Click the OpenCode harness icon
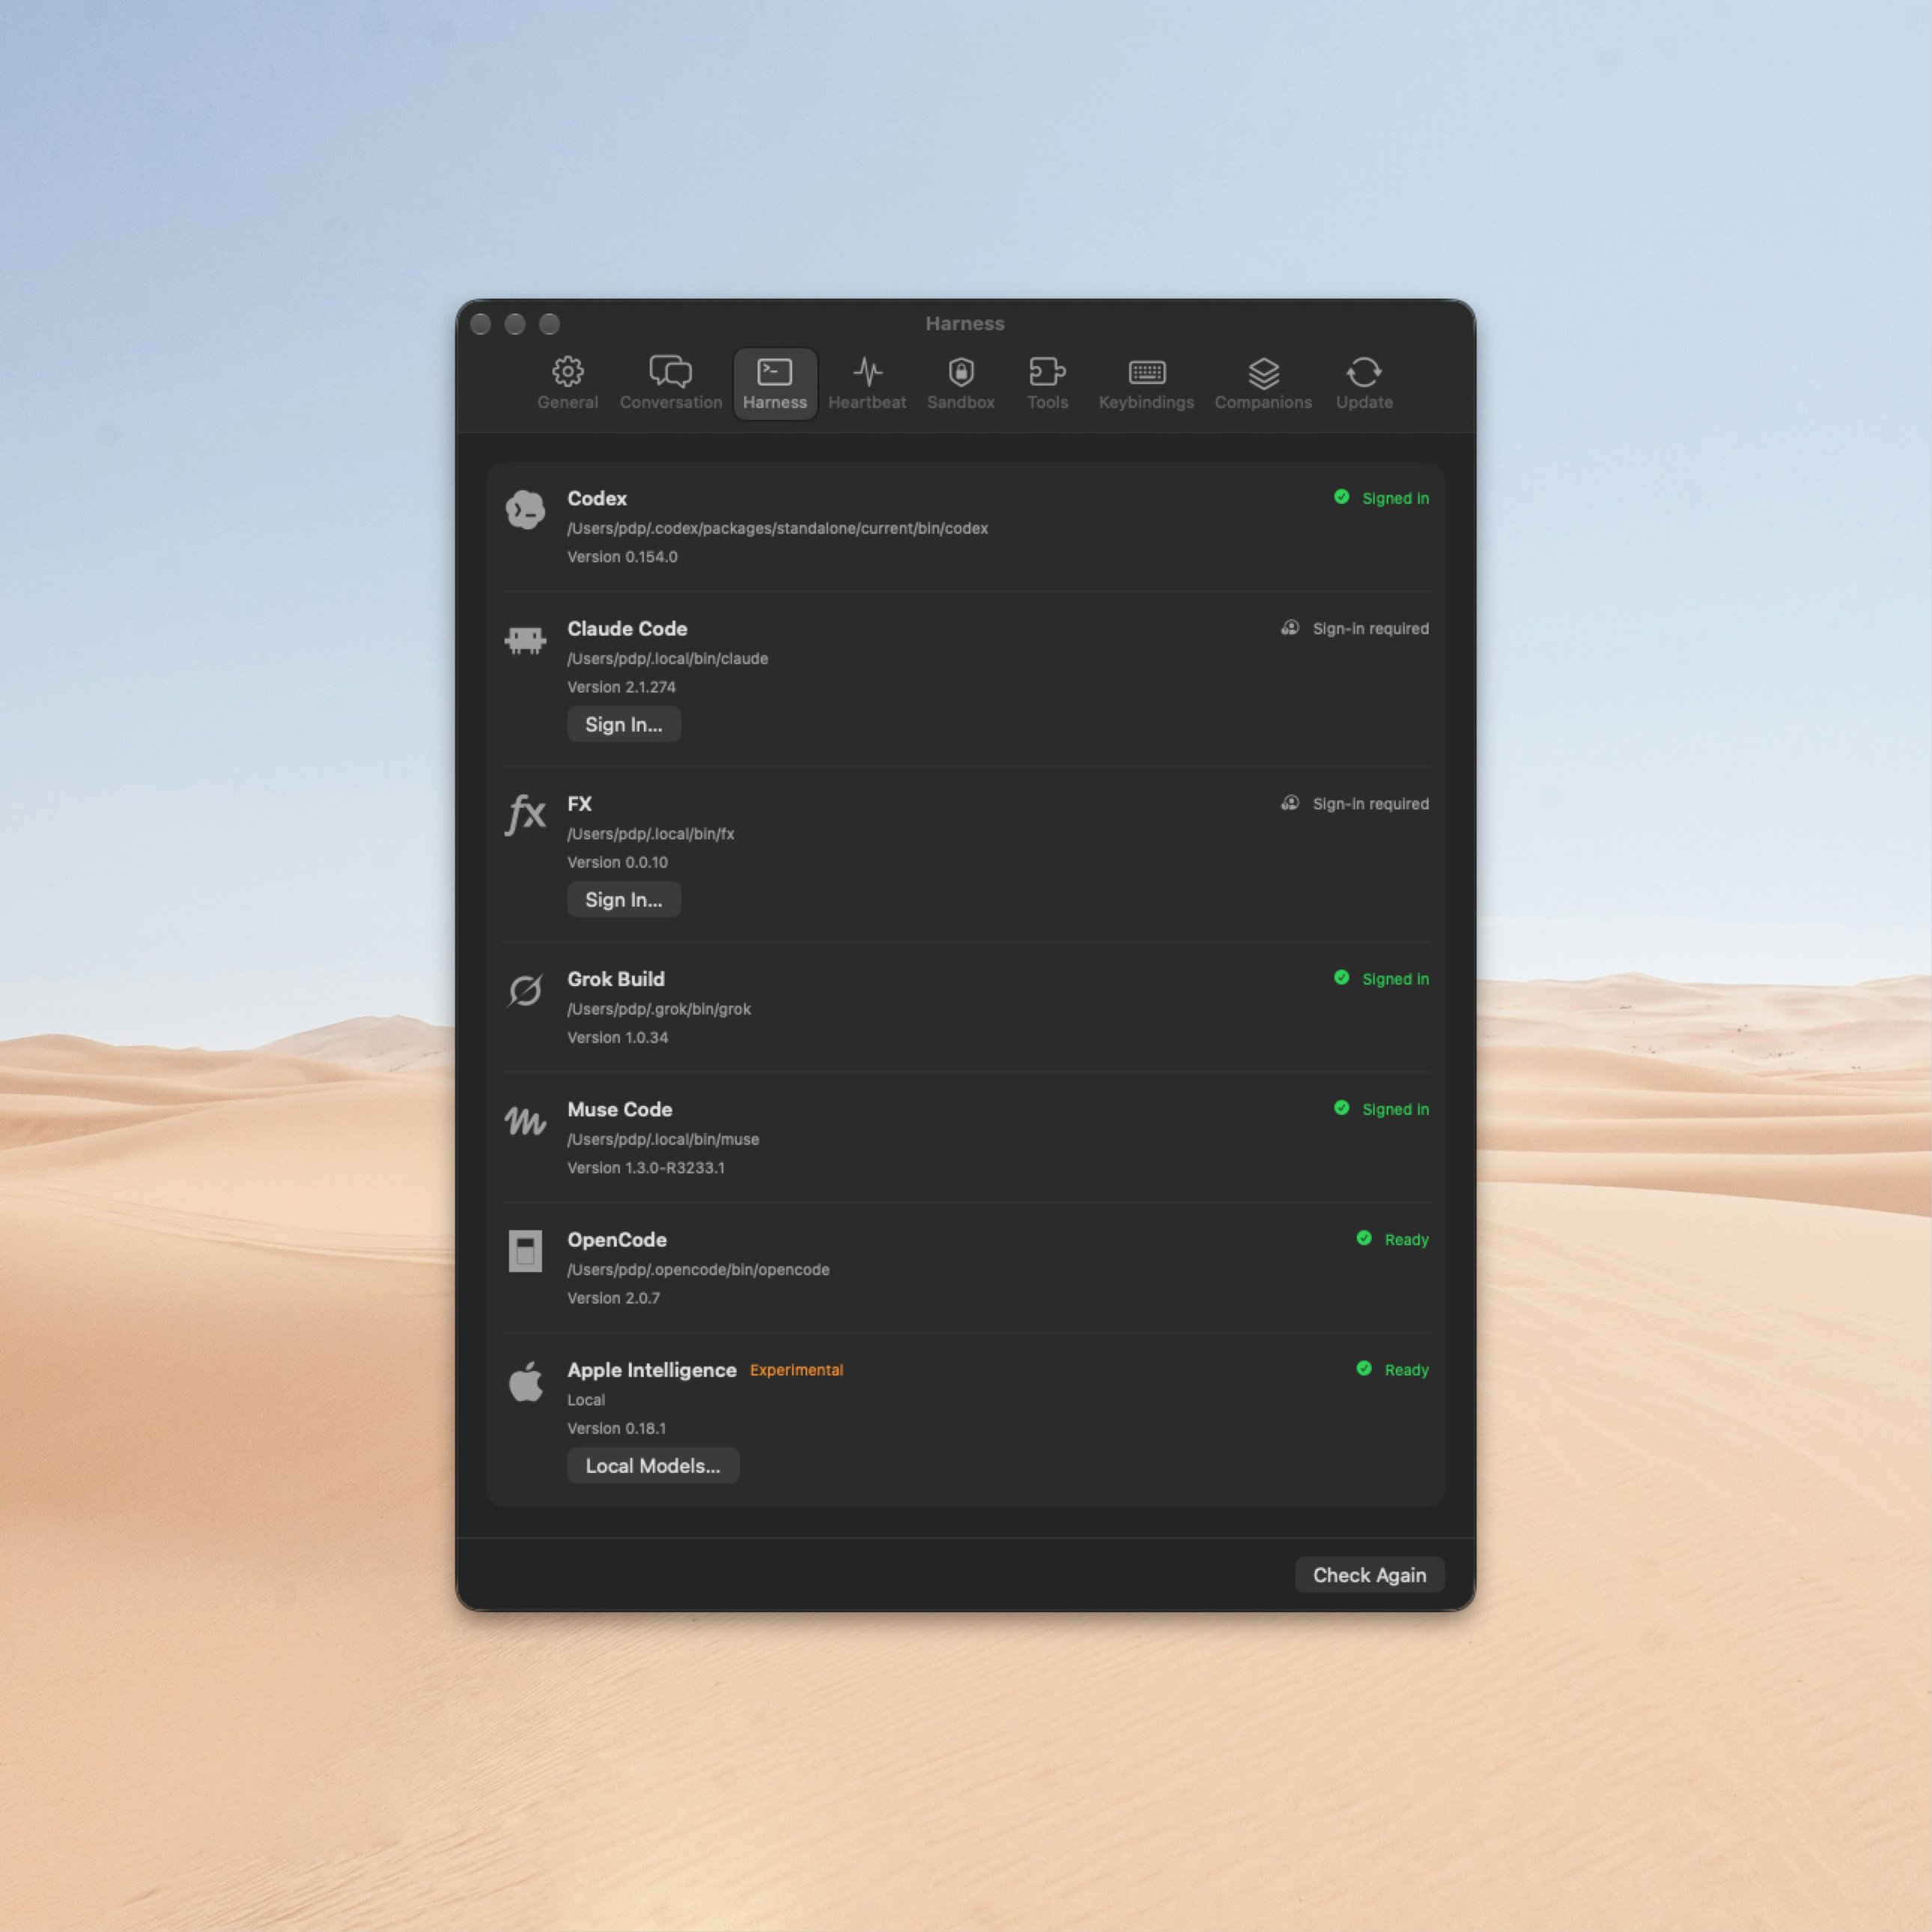This screenshot has width=1932, height=1932. 525,1251
